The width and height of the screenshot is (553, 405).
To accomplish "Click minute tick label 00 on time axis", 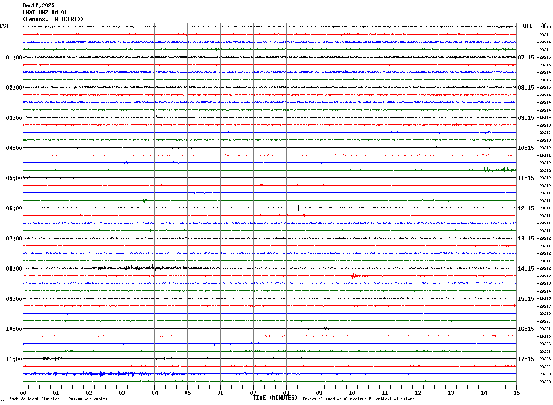I will coord(23,393).
